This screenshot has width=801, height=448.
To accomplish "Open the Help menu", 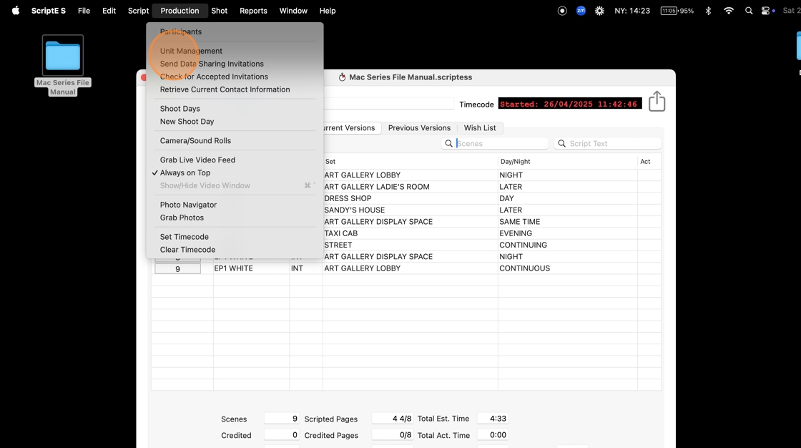I will coord(328,11).
